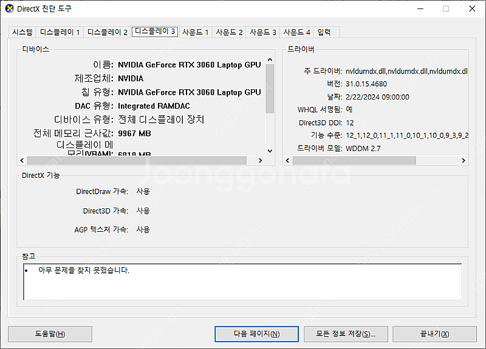Click DirectDraw 가속 value 사용
The height and width of the screenshot is (349, 486).
click(143, 191)
